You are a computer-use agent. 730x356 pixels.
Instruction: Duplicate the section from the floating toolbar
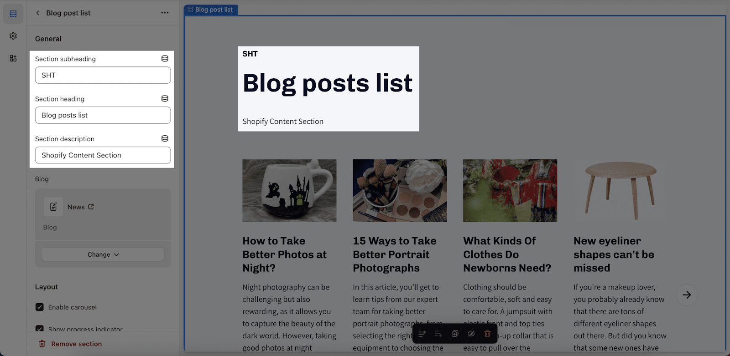pyautogui.click(x=455, y=334)
